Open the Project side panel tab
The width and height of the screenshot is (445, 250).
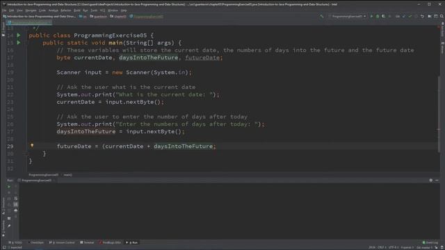pos(3,30)
